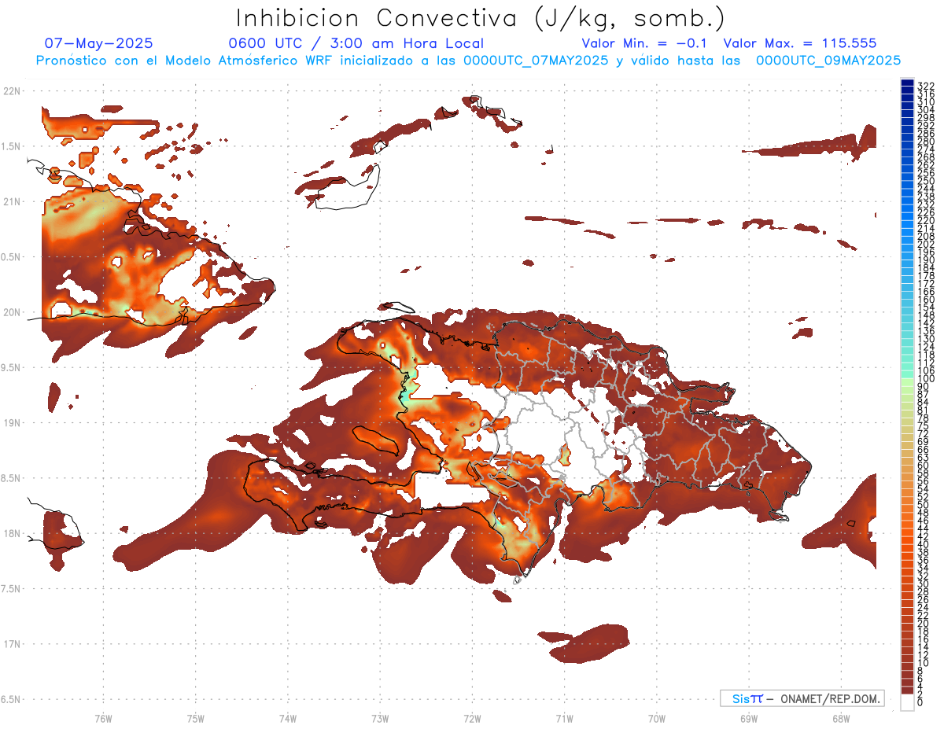This screenshot has height=729, width=944.
Task: Click the "69W" longitude label
Action: tap(749, 718)
